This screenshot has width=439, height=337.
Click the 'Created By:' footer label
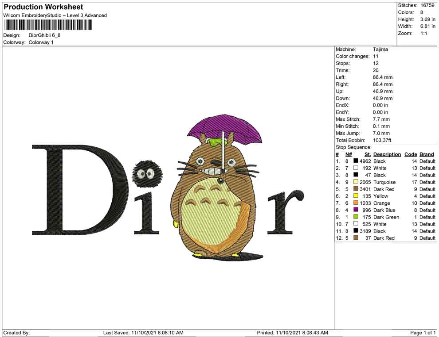[16, 333]
